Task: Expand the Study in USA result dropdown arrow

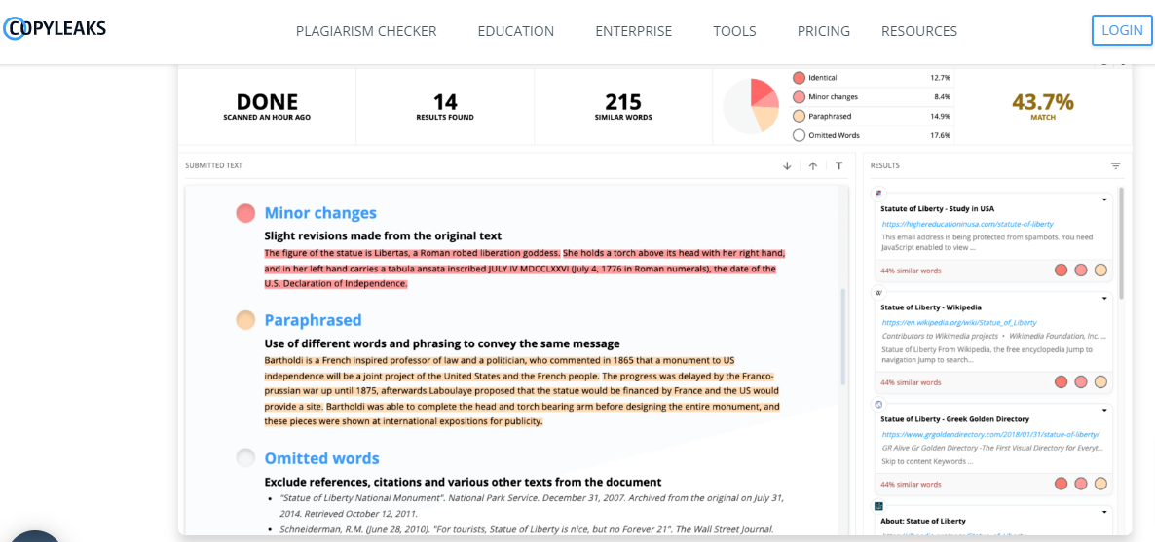Action: click(1104, 199)
